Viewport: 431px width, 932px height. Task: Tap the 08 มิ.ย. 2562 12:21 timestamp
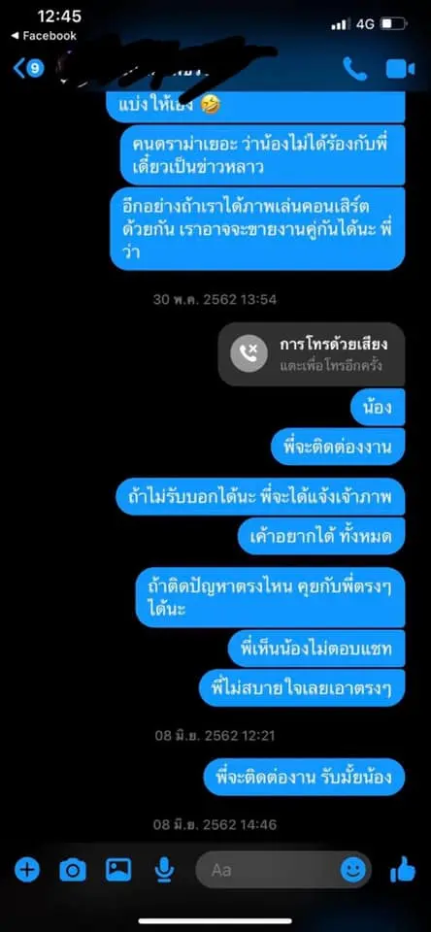pyautogui.click(x=215, y=735)
